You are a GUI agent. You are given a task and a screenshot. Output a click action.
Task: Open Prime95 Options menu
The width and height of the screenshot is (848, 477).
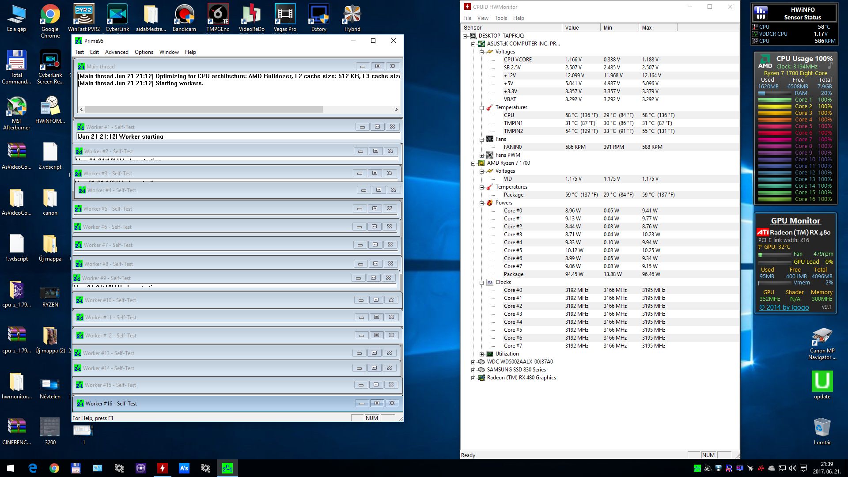tap(144, 52)
